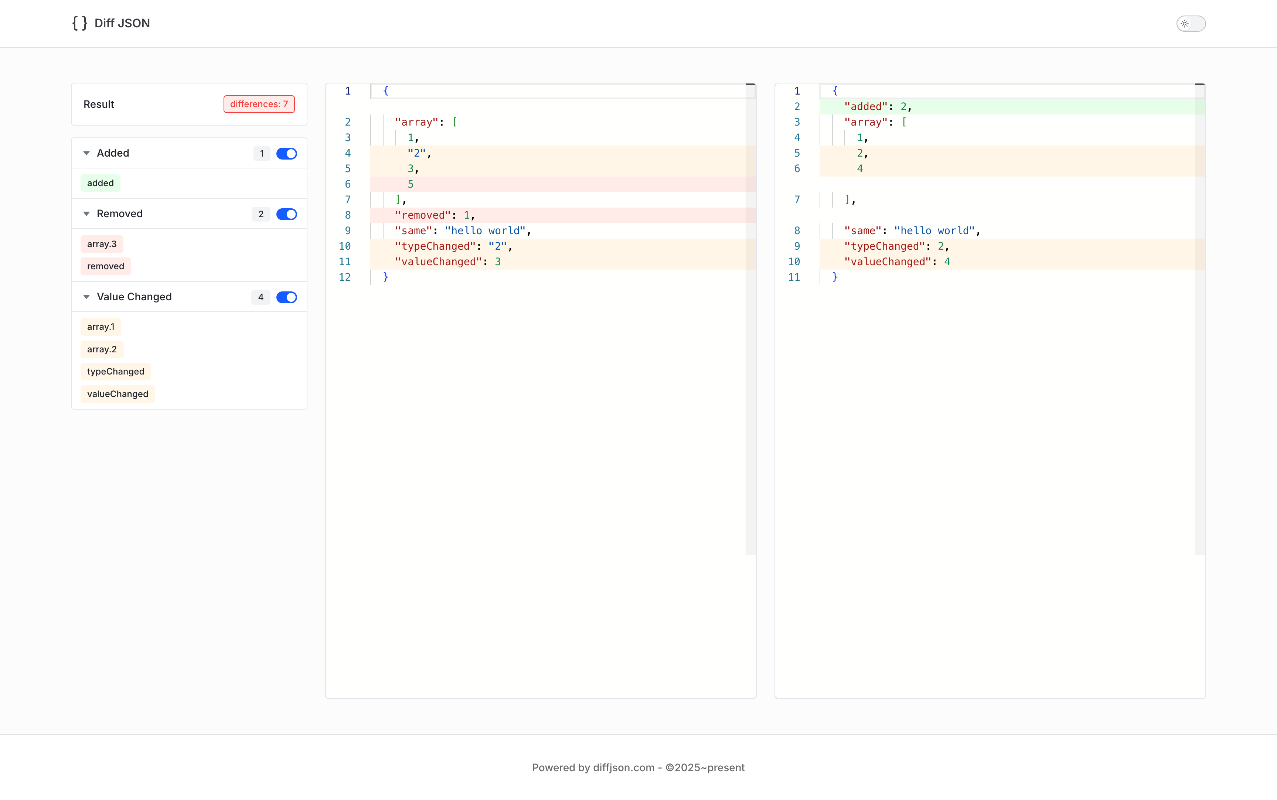Disable the Added differences toggle
The width and height of the screenshot is (1277, 800).
point(286,153)
